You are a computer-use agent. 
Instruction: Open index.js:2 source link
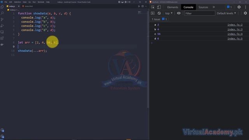tap(235, 25)
